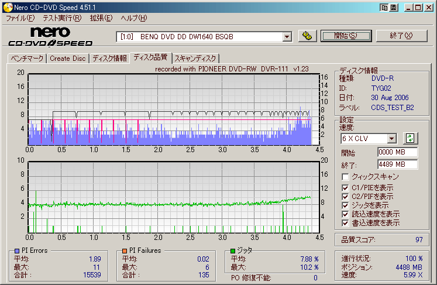Click the PI Failures maximum 6 value

207,267
